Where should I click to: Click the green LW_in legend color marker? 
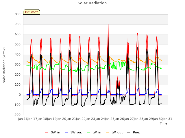(x=88, y=133)
